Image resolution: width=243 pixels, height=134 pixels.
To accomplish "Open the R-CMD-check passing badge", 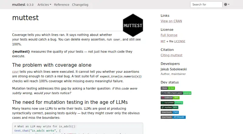I will coord(176,93).
